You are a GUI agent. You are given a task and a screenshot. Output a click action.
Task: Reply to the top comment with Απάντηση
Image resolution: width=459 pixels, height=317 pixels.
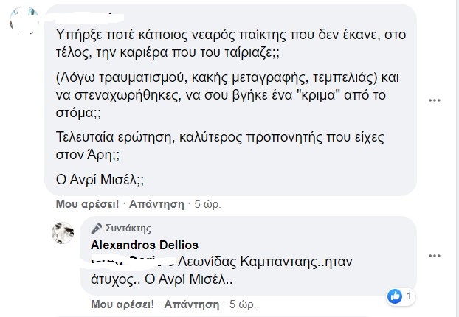[x=156, y=204]
